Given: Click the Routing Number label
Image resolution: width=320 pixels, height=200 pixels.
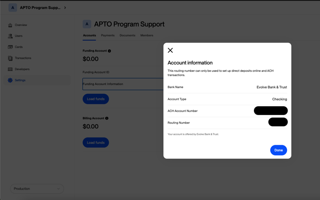Looking at the screenshot, I should click(x=179, y=123).
